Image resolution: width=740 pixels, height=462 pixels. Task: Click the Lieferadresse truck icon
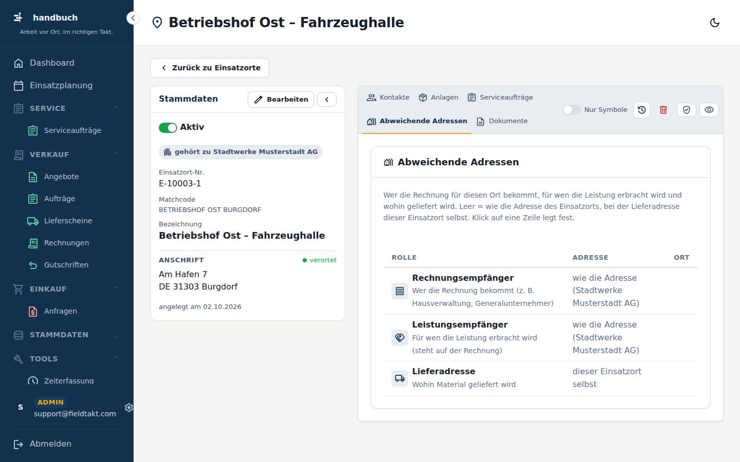(400, 378)
